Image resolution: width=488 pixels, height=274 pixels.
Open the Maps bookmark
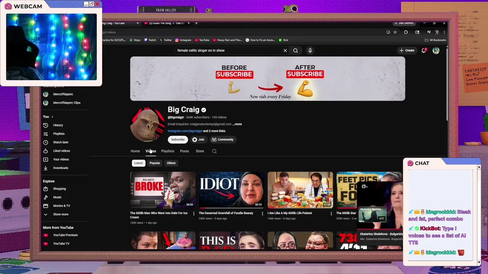(135, 40)
